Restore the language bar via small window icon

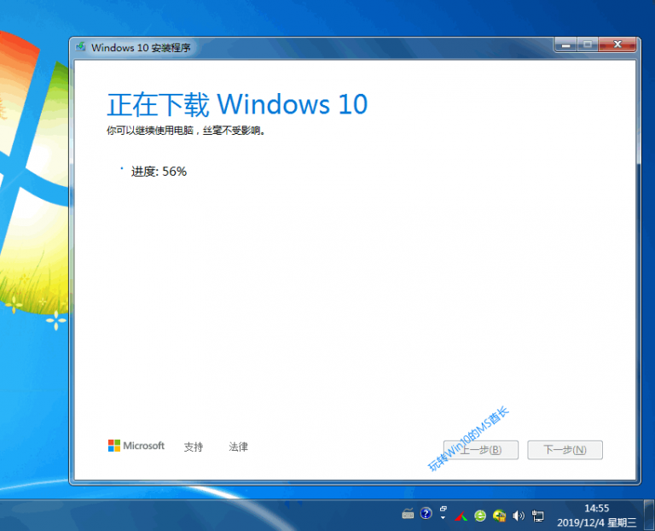click(x=443, y=509)
